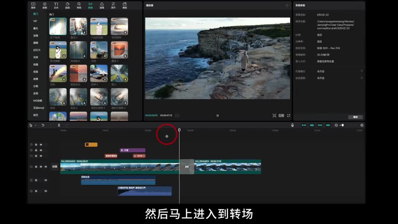Toggle lock on the main video track
Image resolution: width=398 pixels, height=224 pixels.
36,166
